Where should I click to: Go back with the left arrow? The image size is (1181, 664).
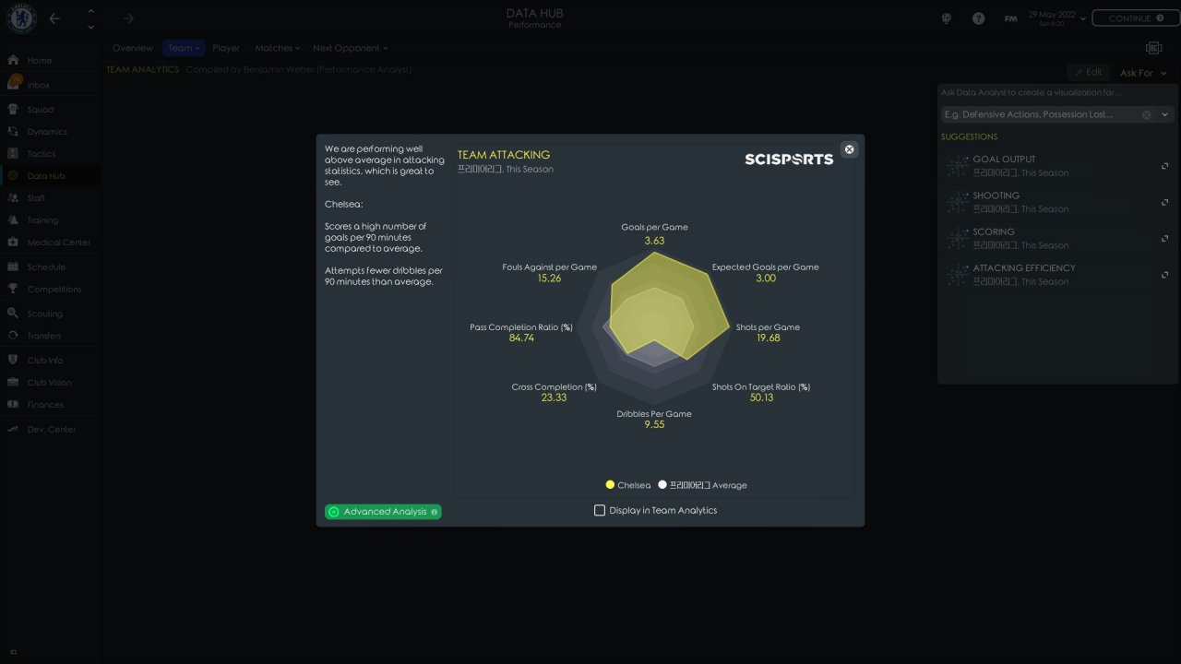click(x=54, y=18)
